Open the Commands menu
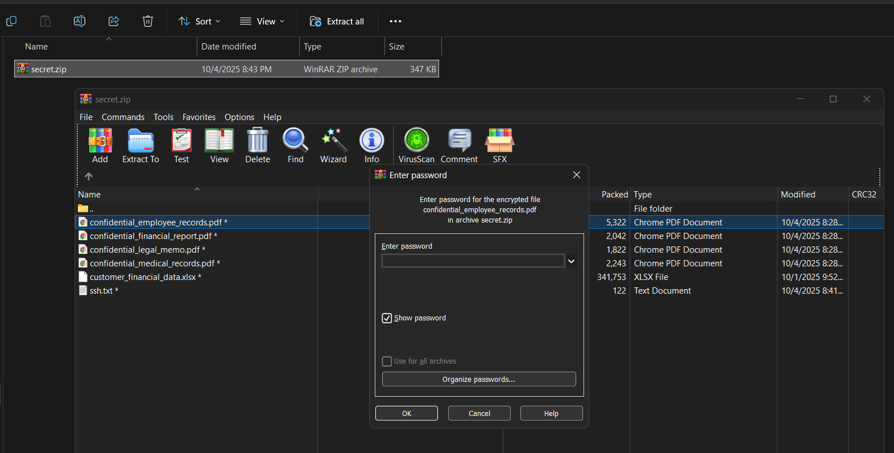The width and height of the screenshot is (894, 453). [x=123, y=117]
